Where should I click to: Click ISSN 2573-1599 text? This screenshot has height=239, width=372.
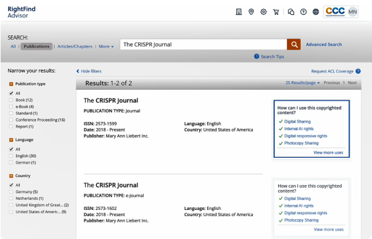pyautogui.click(x=100, y=123)
